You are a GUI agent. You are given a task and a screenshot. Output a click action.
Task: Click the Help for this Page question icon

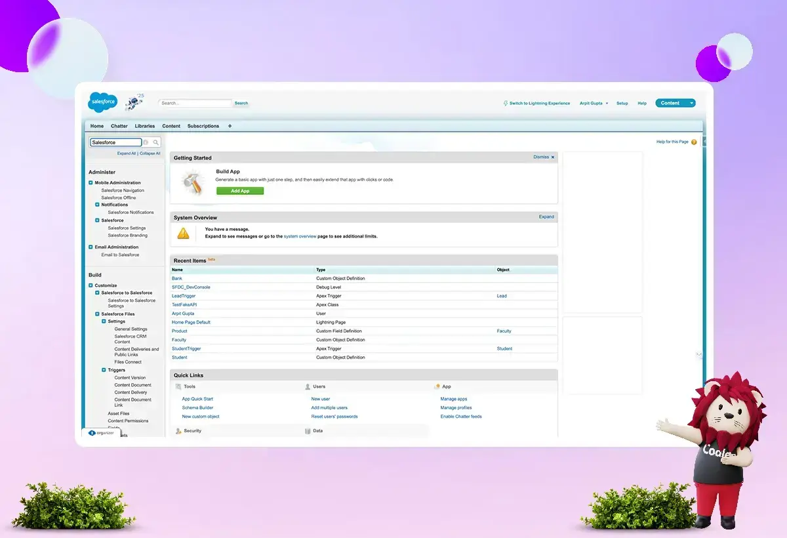pos(694,142)
